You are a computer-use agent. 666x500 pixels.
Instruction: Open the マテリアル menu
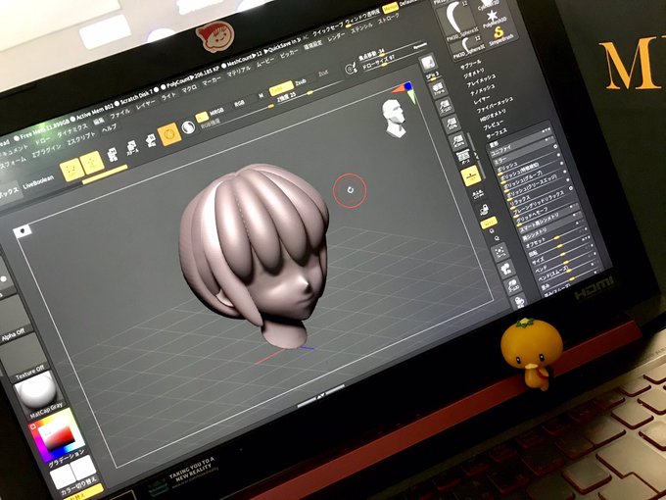[237, 71]
